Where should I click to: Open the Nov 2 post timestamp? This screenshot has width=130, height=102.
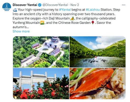pyautogui.click(x=75, y=5)
